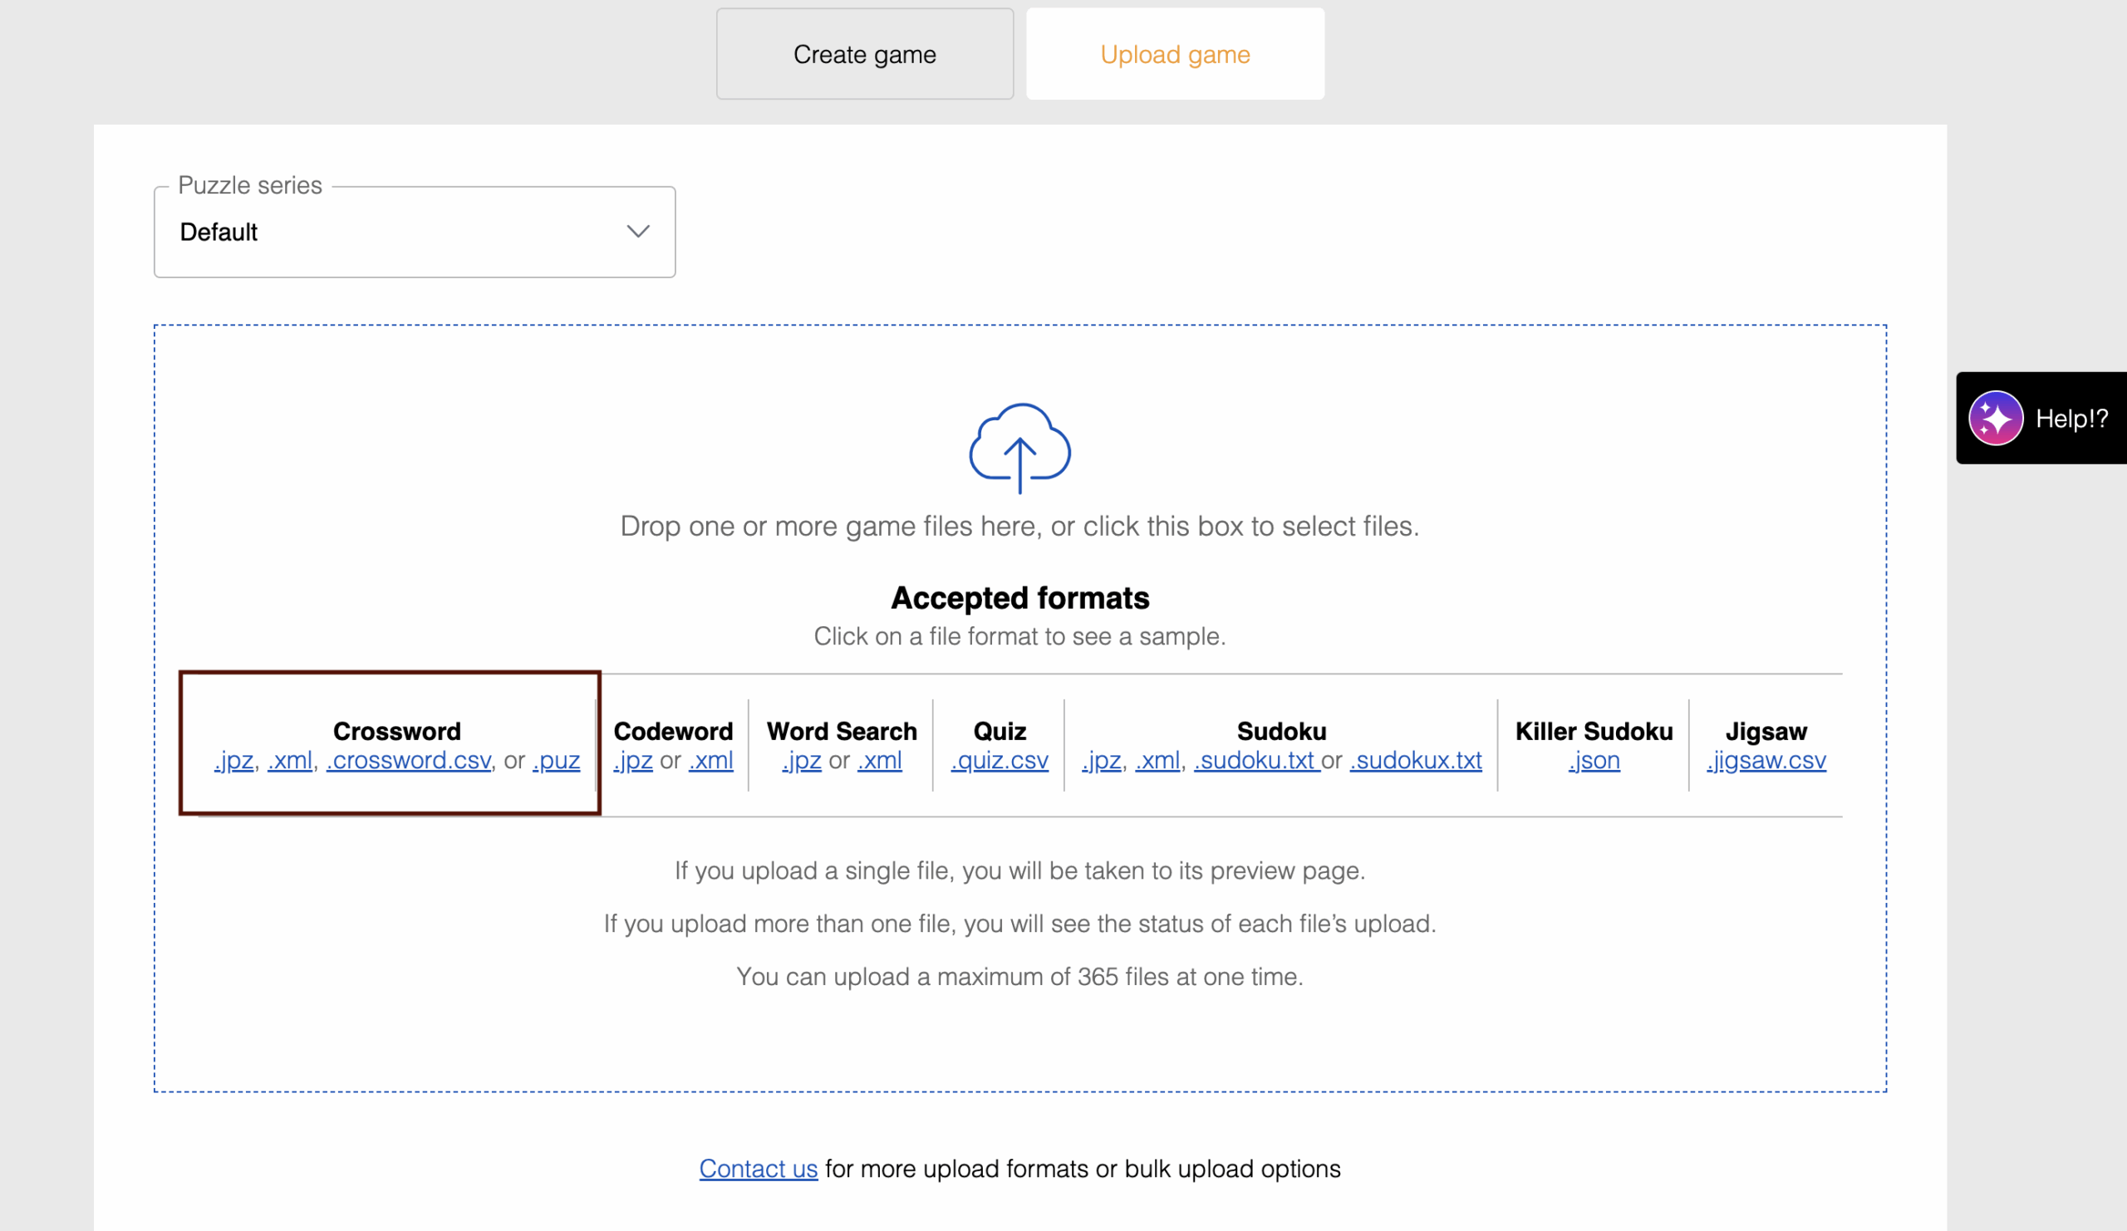Select the Upload game tab
This screenshot has height=1231, width=2127.
(1174, 53)
